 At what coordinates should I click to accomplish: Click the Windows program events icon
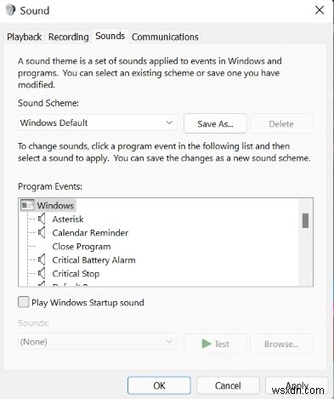[27, 205]
